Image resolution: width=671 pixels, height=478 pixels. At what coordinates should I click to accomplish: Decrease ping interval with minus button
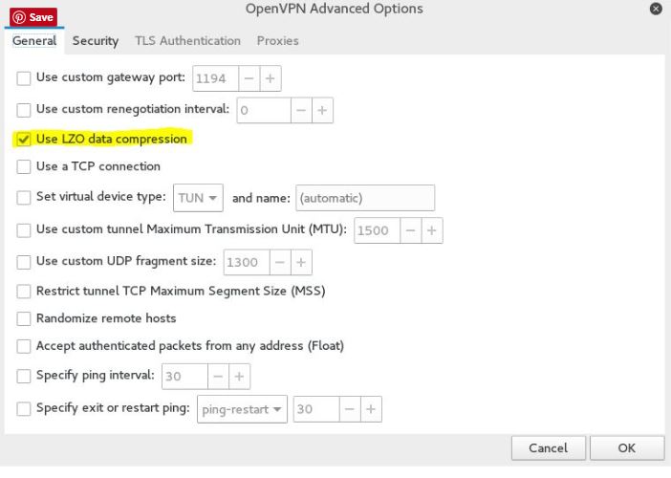click(218, 377)
